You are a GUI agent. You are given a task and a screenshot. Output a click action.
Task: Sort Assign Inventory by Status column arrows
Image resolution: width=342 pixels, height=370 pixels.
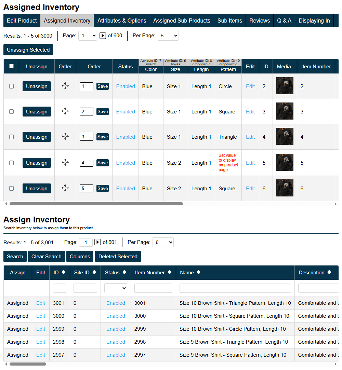pos(124,272)
